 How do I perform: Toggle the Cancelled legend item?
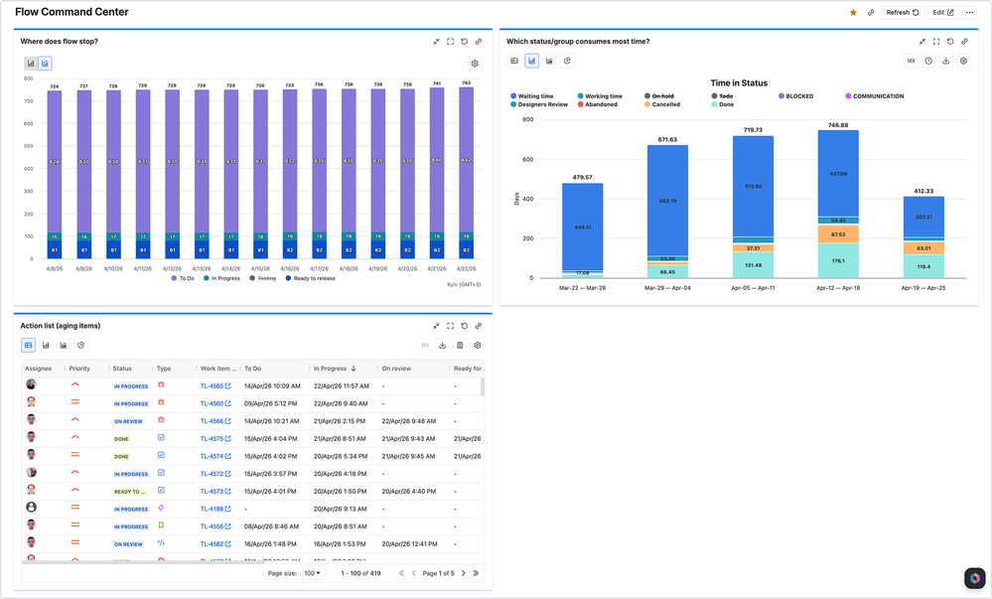tap(661, 104)
